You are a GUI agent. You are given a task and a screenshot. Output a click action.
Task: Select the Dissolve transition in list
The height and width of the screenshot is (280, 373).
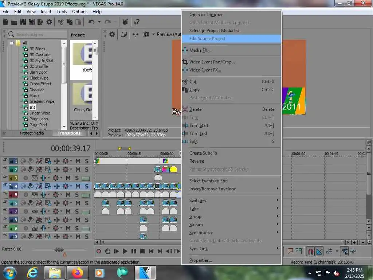pyautogui.click(x=37, y=90)
